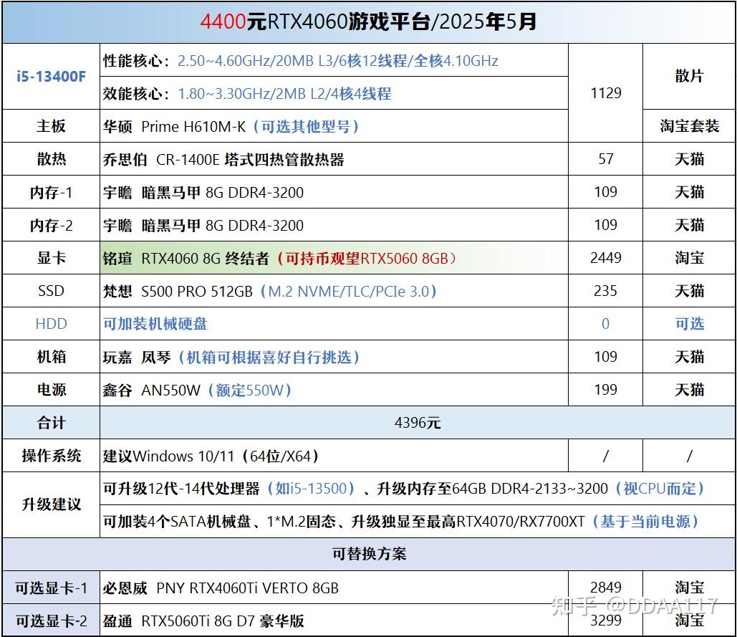737x637 pixels.
Task: Select the 可替换方案 section header
Action: point(368,555)
